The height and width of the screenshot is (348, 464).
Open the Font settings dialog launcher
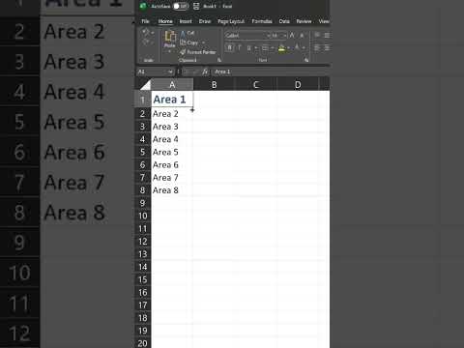click(x=306, y=60)
